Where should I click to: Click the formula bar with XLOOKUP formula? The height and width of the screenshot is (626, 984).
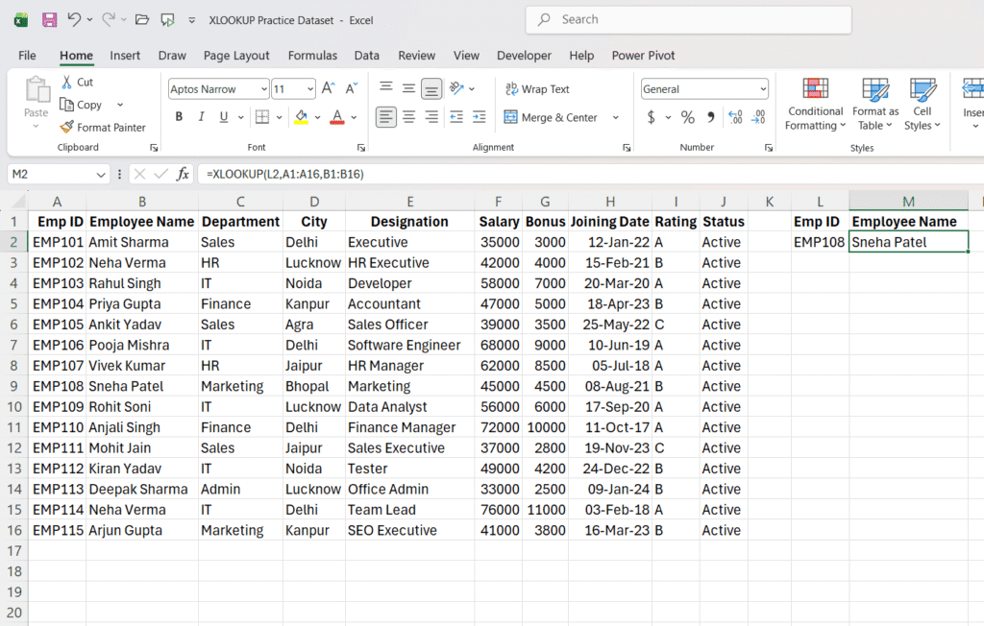pos(590,174)
